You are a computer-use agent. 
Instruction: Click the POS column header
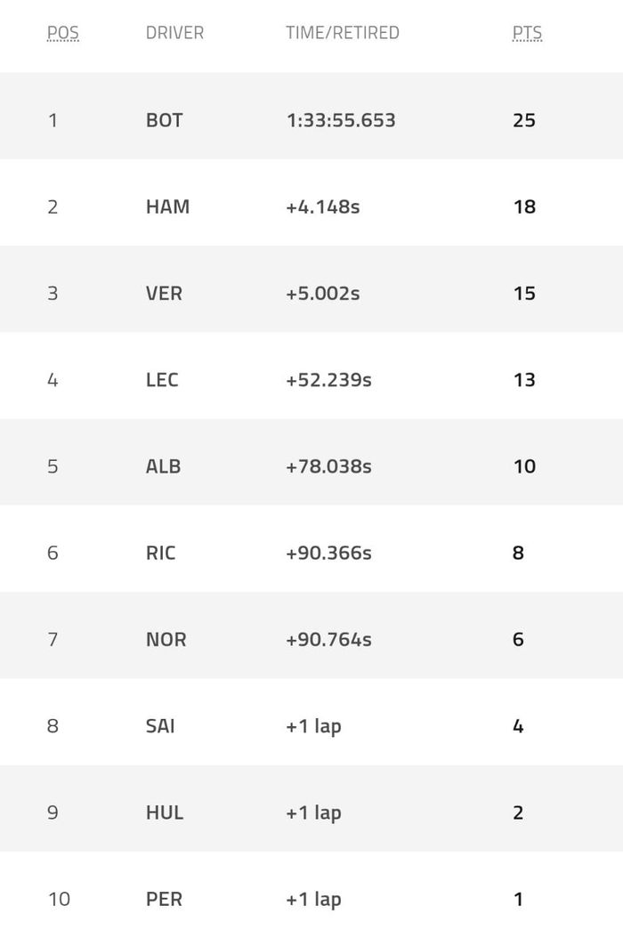(63, 33)
